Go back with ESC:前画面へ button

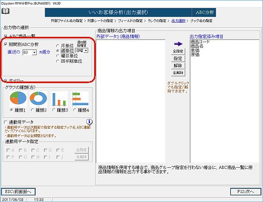pyautogui.click(x=18, y=191)
